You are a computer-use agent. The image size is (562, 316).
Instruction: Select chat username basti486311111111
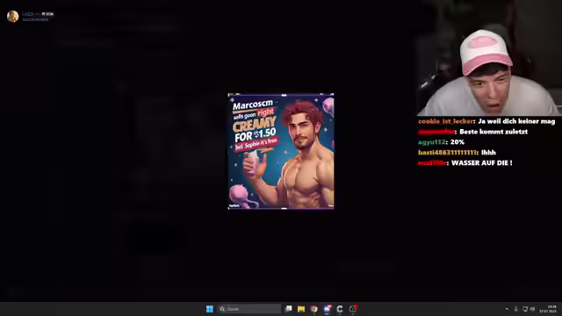447,153
